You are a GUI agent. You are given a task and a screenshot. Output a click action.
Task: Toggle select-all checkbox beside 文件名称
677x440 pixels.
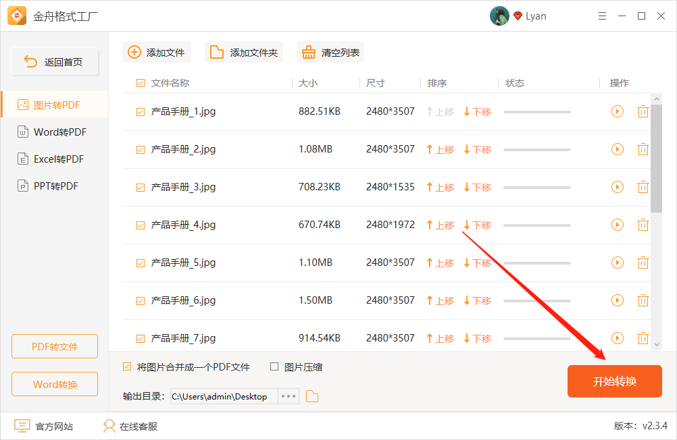point(141,83)
